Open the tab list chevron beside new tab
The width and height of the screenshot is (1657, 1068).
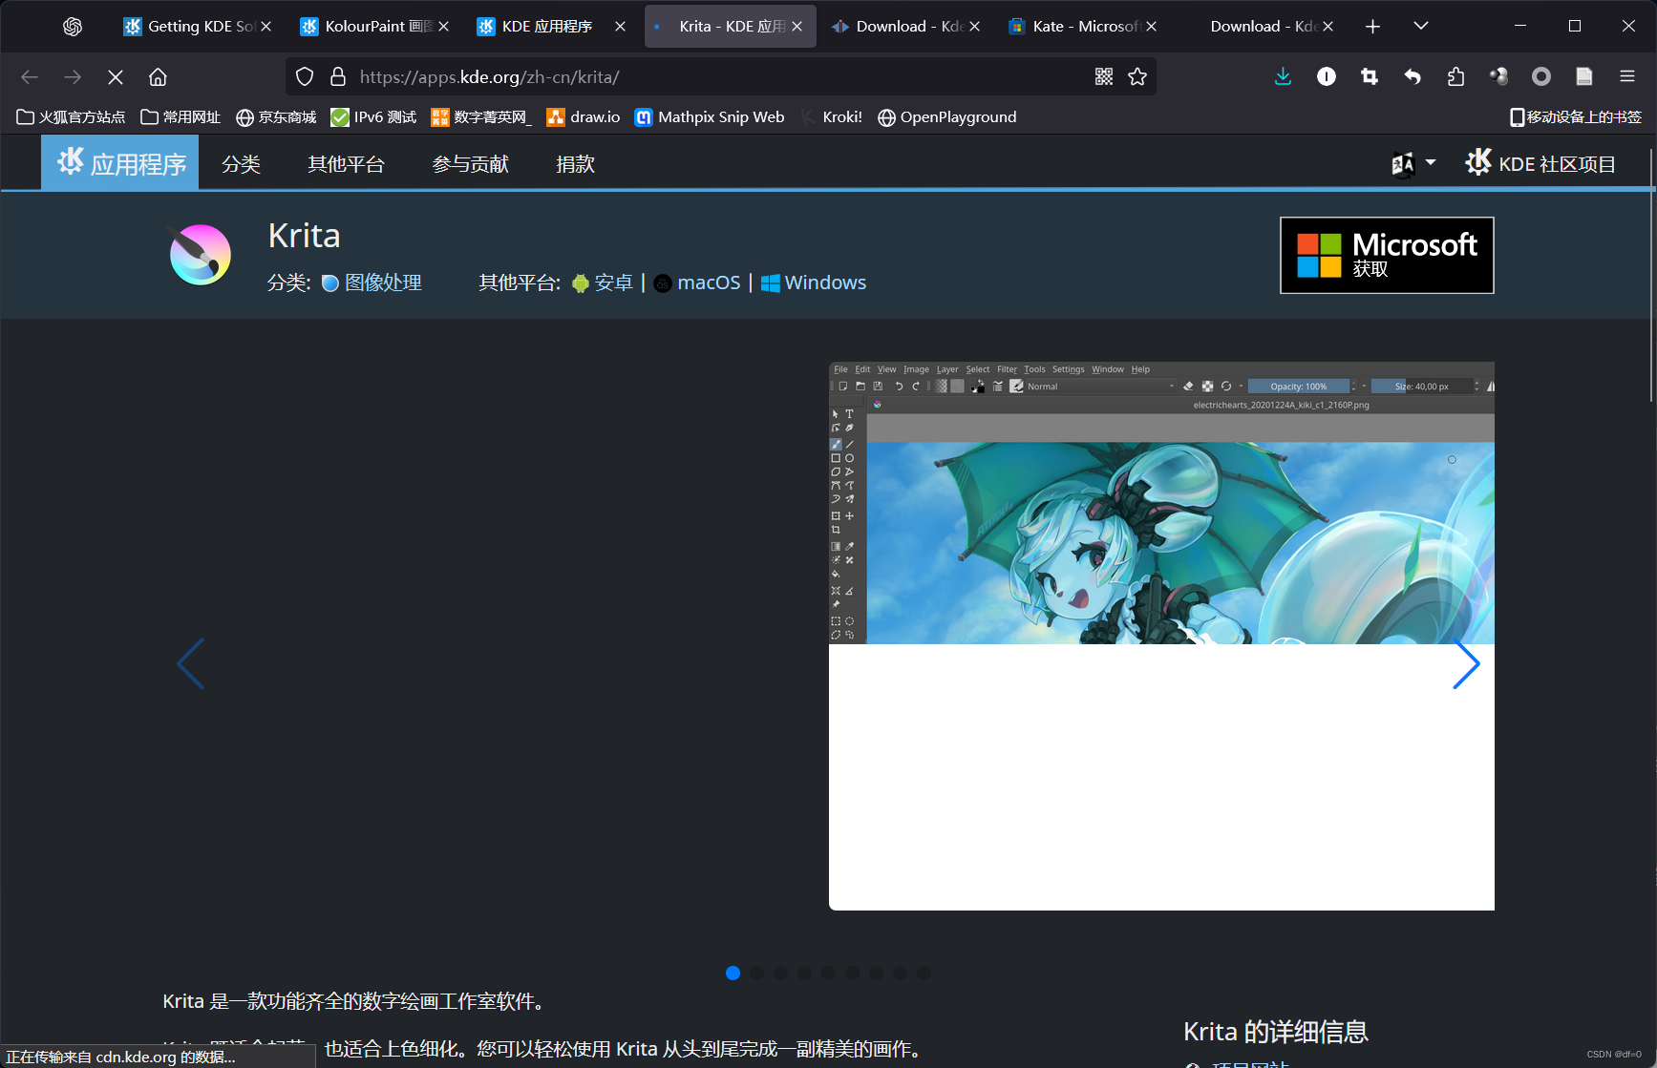(x=1420, y=26)
